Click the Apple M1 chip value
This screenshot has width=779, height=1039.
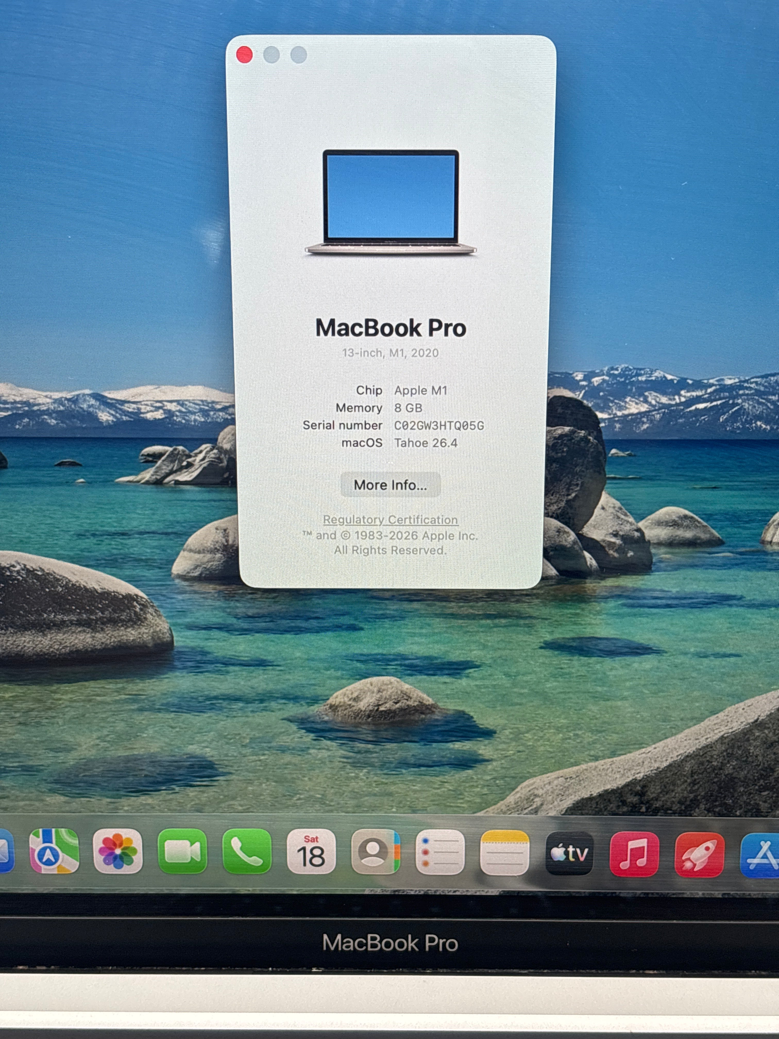[421, 390]
